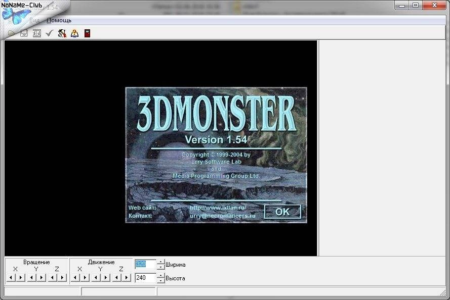This screenshot has height=300, width=450.
Task: Maximize the application window
Action: click(x=416, y=5)
